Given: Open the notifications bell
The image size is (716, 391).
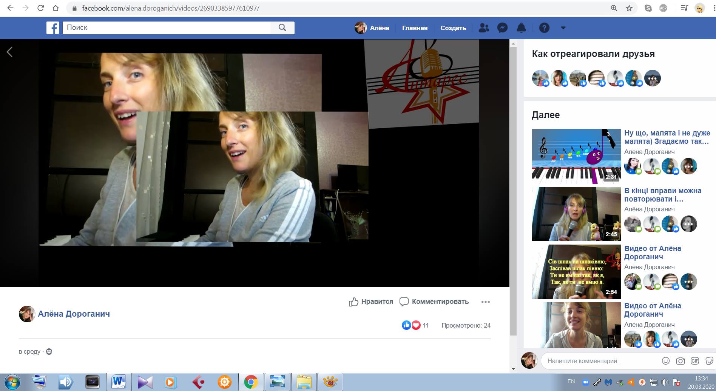Looking at the screenshot, I should (521, 28).
